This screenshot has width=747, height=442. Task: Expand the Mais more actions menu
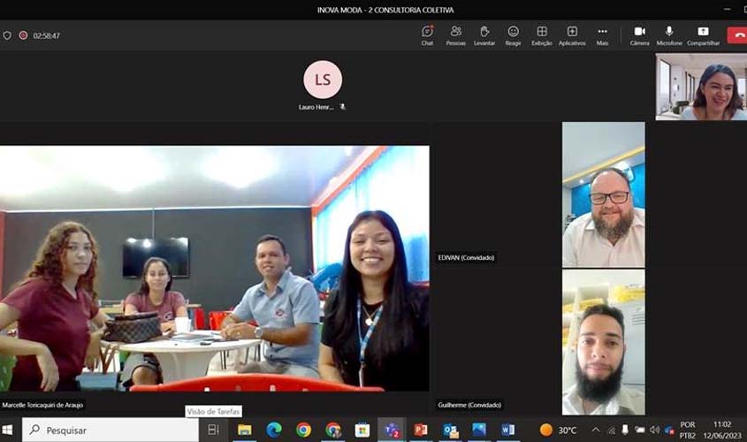click(x=602, y=34)
